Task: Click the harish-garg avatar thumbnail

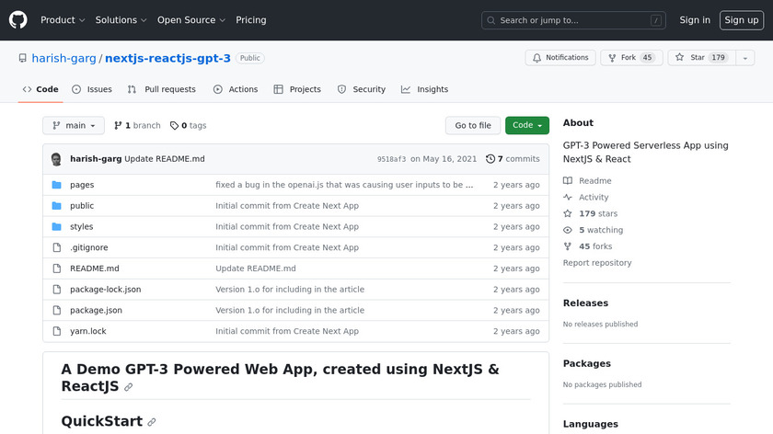Action: [x=56, y=159]
